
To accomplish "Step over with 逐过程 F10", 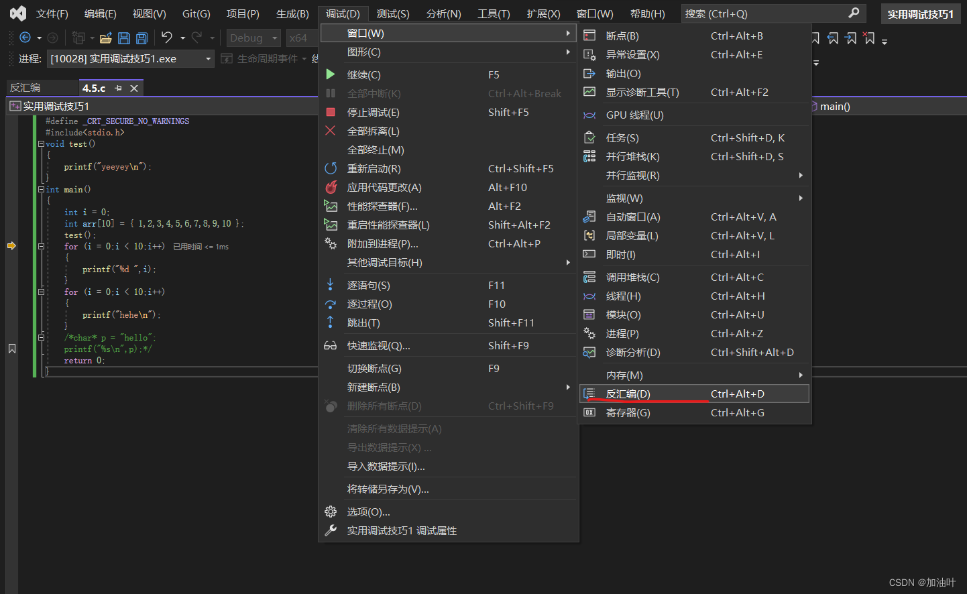I will pyautogui.click(x=448, y=304).
